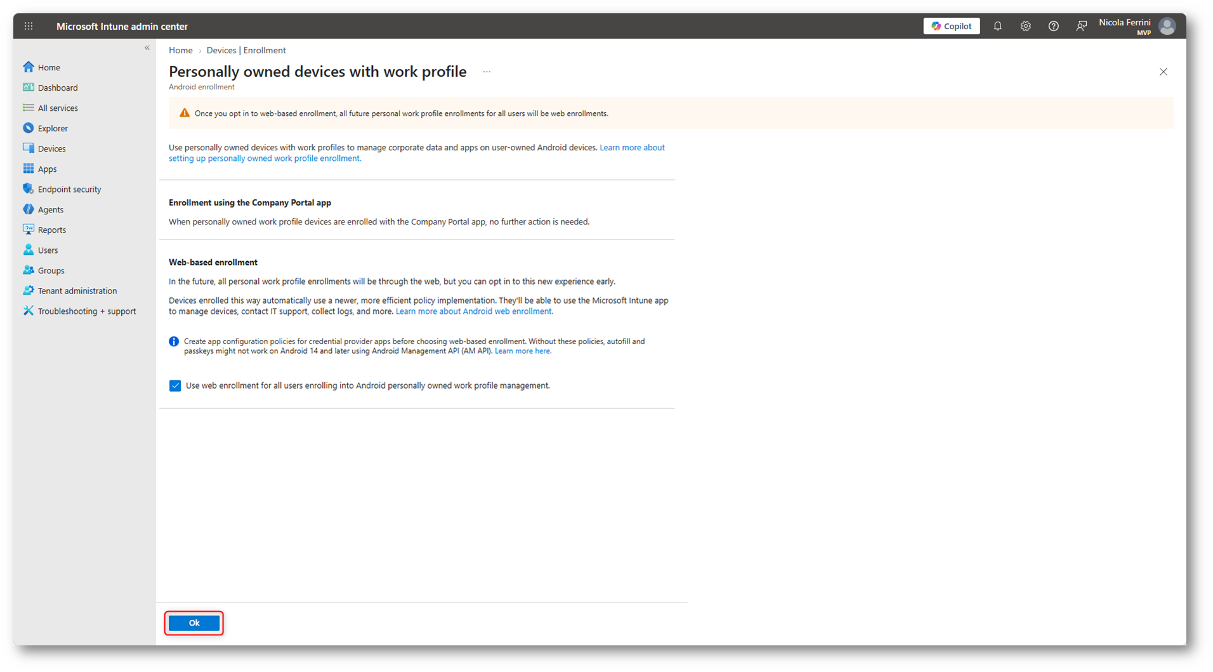Screen dimensions: 1213x672
Task: Click the Home breadcrumb link
Action: click(181, 50)
